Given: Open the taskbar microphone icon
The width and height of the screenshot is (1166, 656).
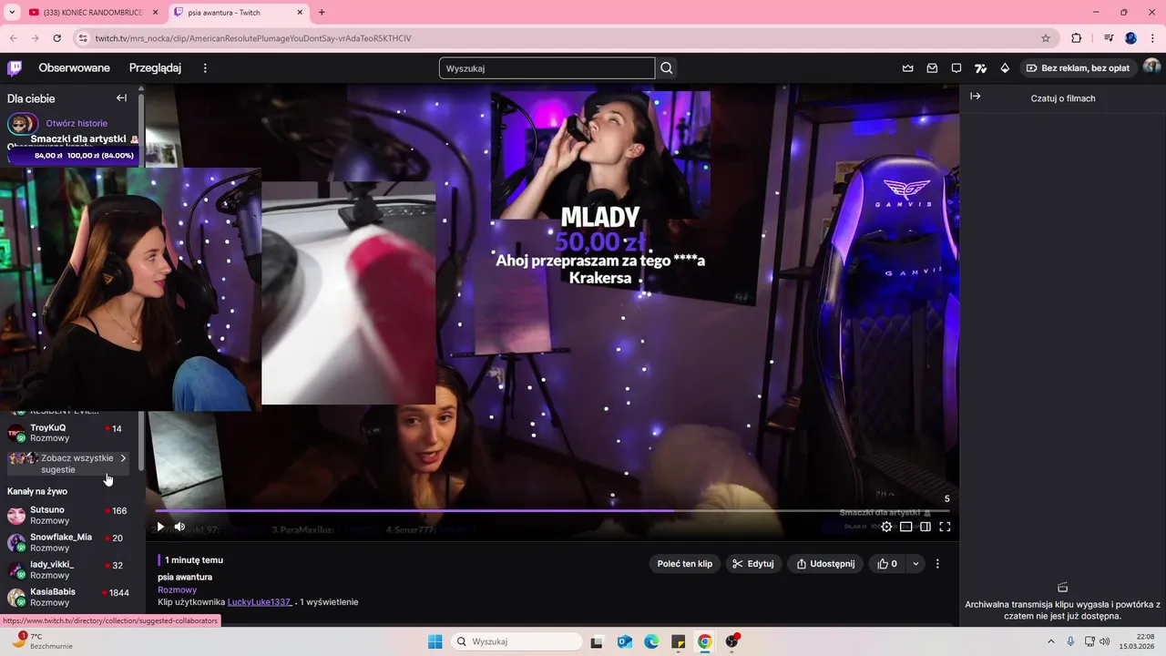Looking at the screenshot, I should click(x=1070, y=641).
